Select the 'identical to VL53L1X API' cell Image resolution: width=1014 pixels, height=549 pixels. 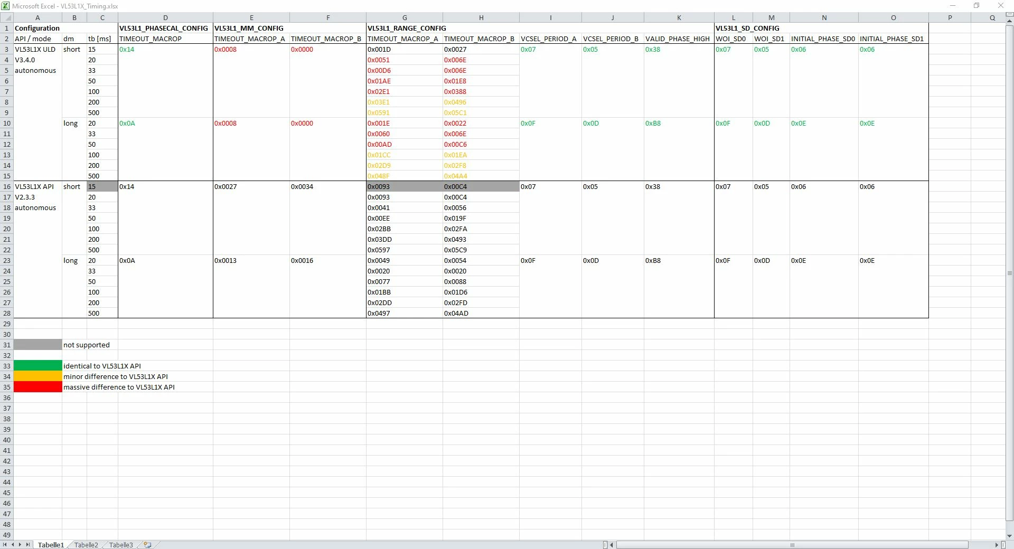(102, 366)
